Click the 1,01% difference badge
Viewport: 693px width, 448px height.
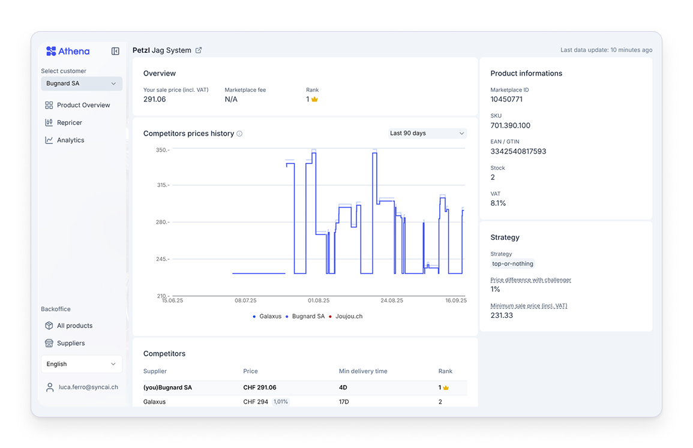click(281, 402)
